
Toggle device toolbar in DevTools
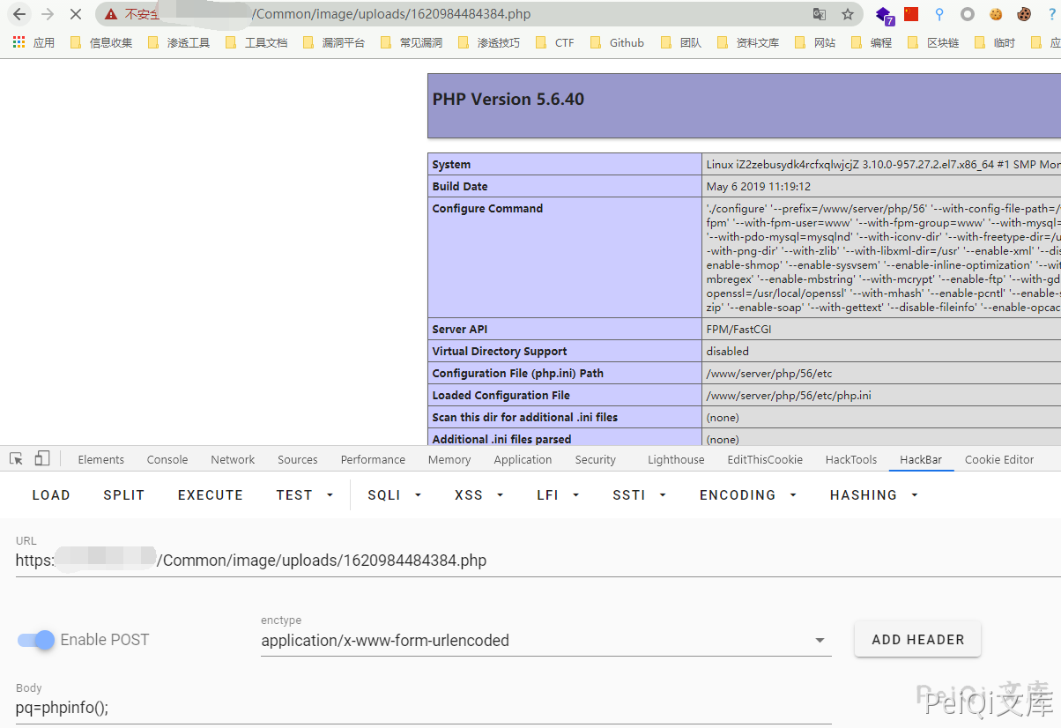(x=42, y=458)
